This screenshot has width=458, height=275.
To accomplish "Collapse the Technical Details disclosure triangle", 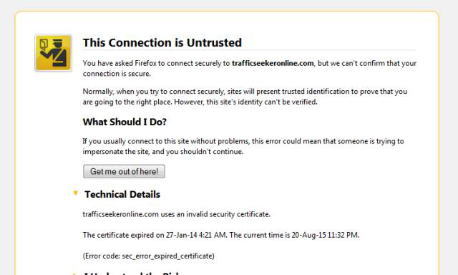I will [75, 193].
